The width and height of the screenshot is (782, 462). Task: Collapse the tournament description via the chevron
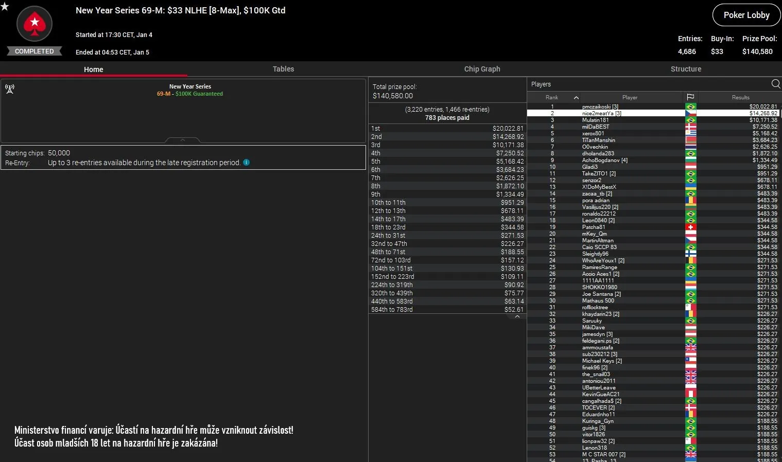tap(182, 139)
